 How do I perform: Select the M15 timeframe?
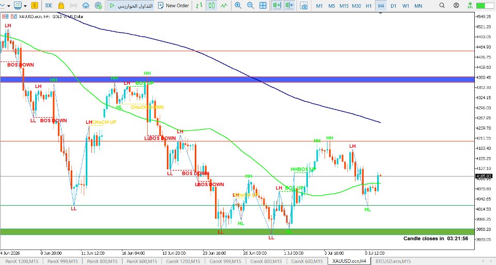tap(344, 6)
